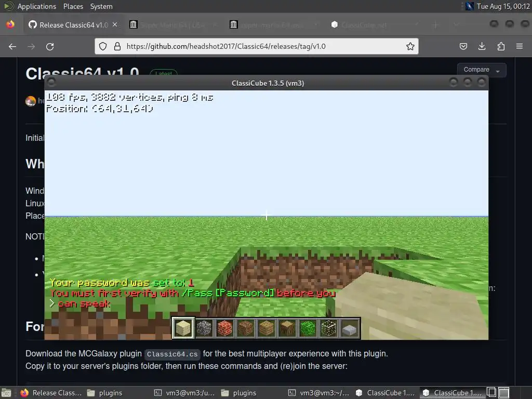Save page to Pocket
This screenshot has height=399, width=532.
click(x=463, y=46)
